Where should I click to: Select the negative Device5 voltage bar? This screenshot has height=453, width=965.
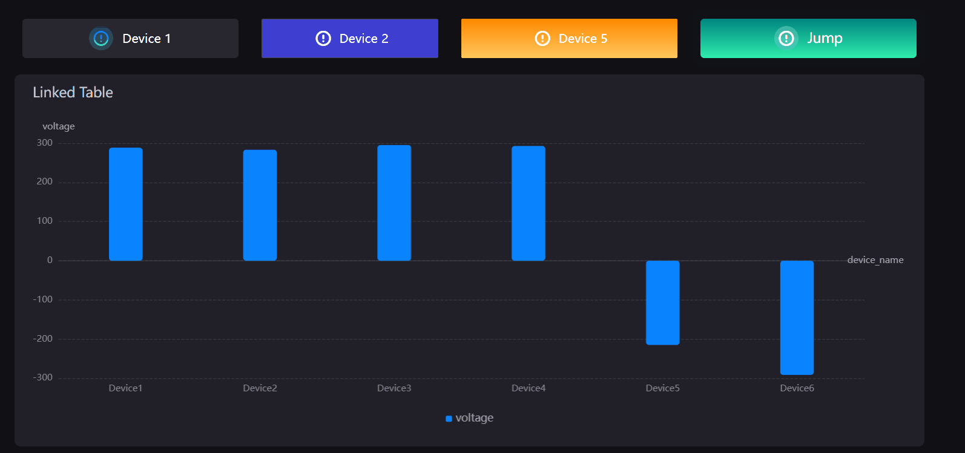[662, 302]
